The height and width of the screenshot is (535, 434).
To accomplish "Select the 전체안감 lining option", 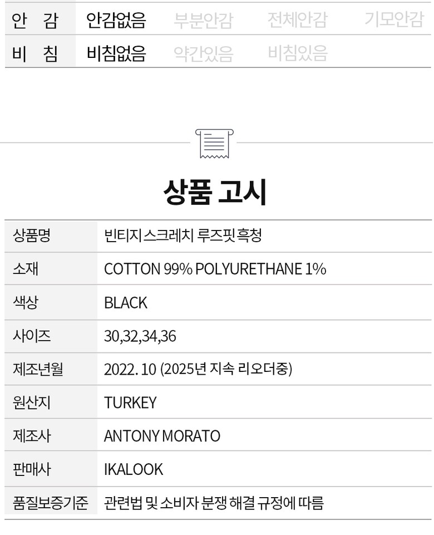I will click(x=297, y=20).
